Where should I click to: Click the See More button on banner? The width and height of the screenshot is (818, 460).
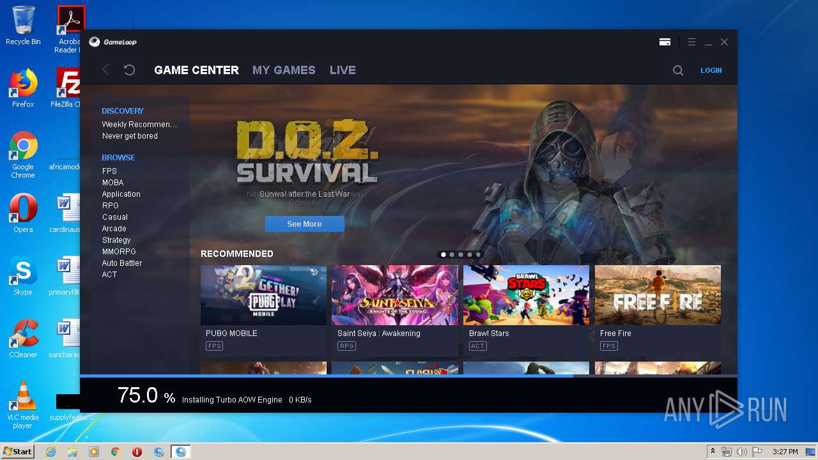pyautogui.click(x=304, y=224)
